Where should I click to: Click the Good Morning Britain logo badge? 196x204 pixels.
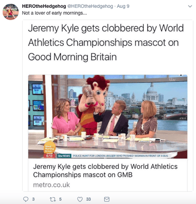50,148
